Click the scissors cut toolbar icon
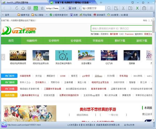This screenshot has height=129, width=156. [x=123, y=8]
